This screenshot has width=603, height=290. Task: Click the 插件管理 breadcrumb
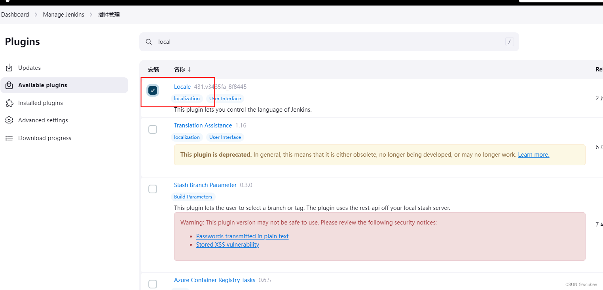pyautogui.click(x=109, y=15)
